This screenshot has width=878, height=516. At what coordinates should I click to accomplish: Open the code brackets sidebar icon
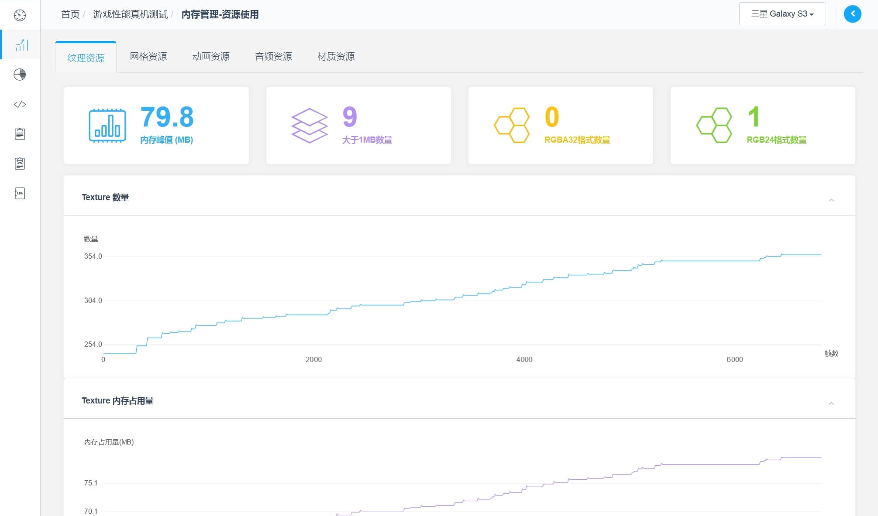point(20,104)
